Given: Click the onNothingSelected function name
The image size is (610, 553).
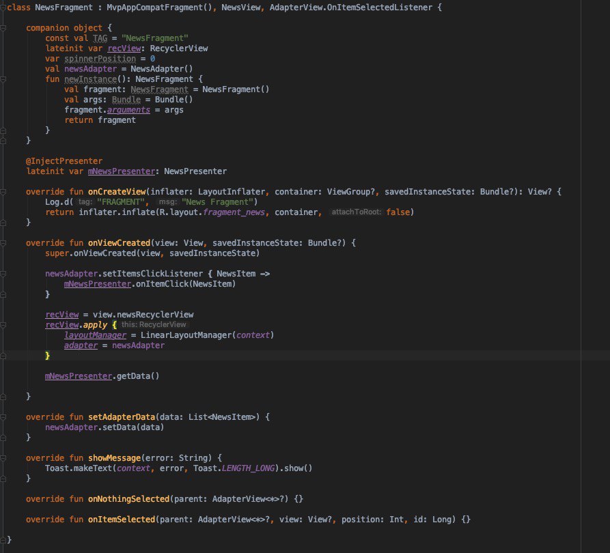Looking at the screenshot, I should point(129,499).
